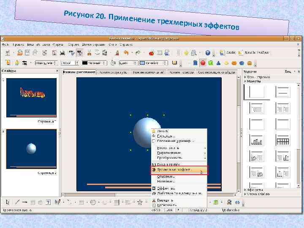Click the layouts panel vertical scrollbar

(299, 135)
